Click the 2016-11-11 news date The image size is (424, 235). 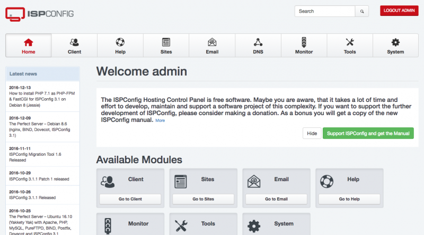pyautogui.click(x=20, y=148)
